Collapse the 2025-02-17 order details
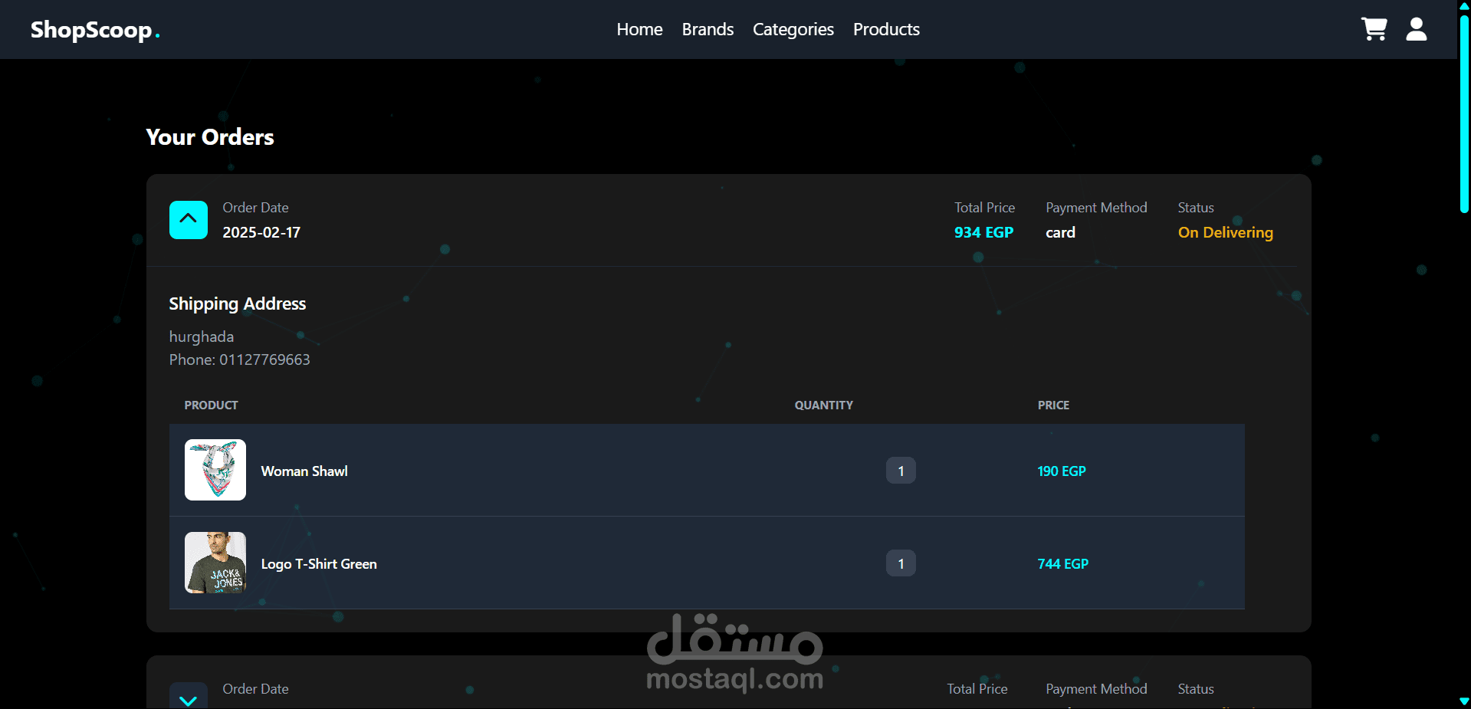The height and width of the screenshot is (709, 1471). (189, 220)
